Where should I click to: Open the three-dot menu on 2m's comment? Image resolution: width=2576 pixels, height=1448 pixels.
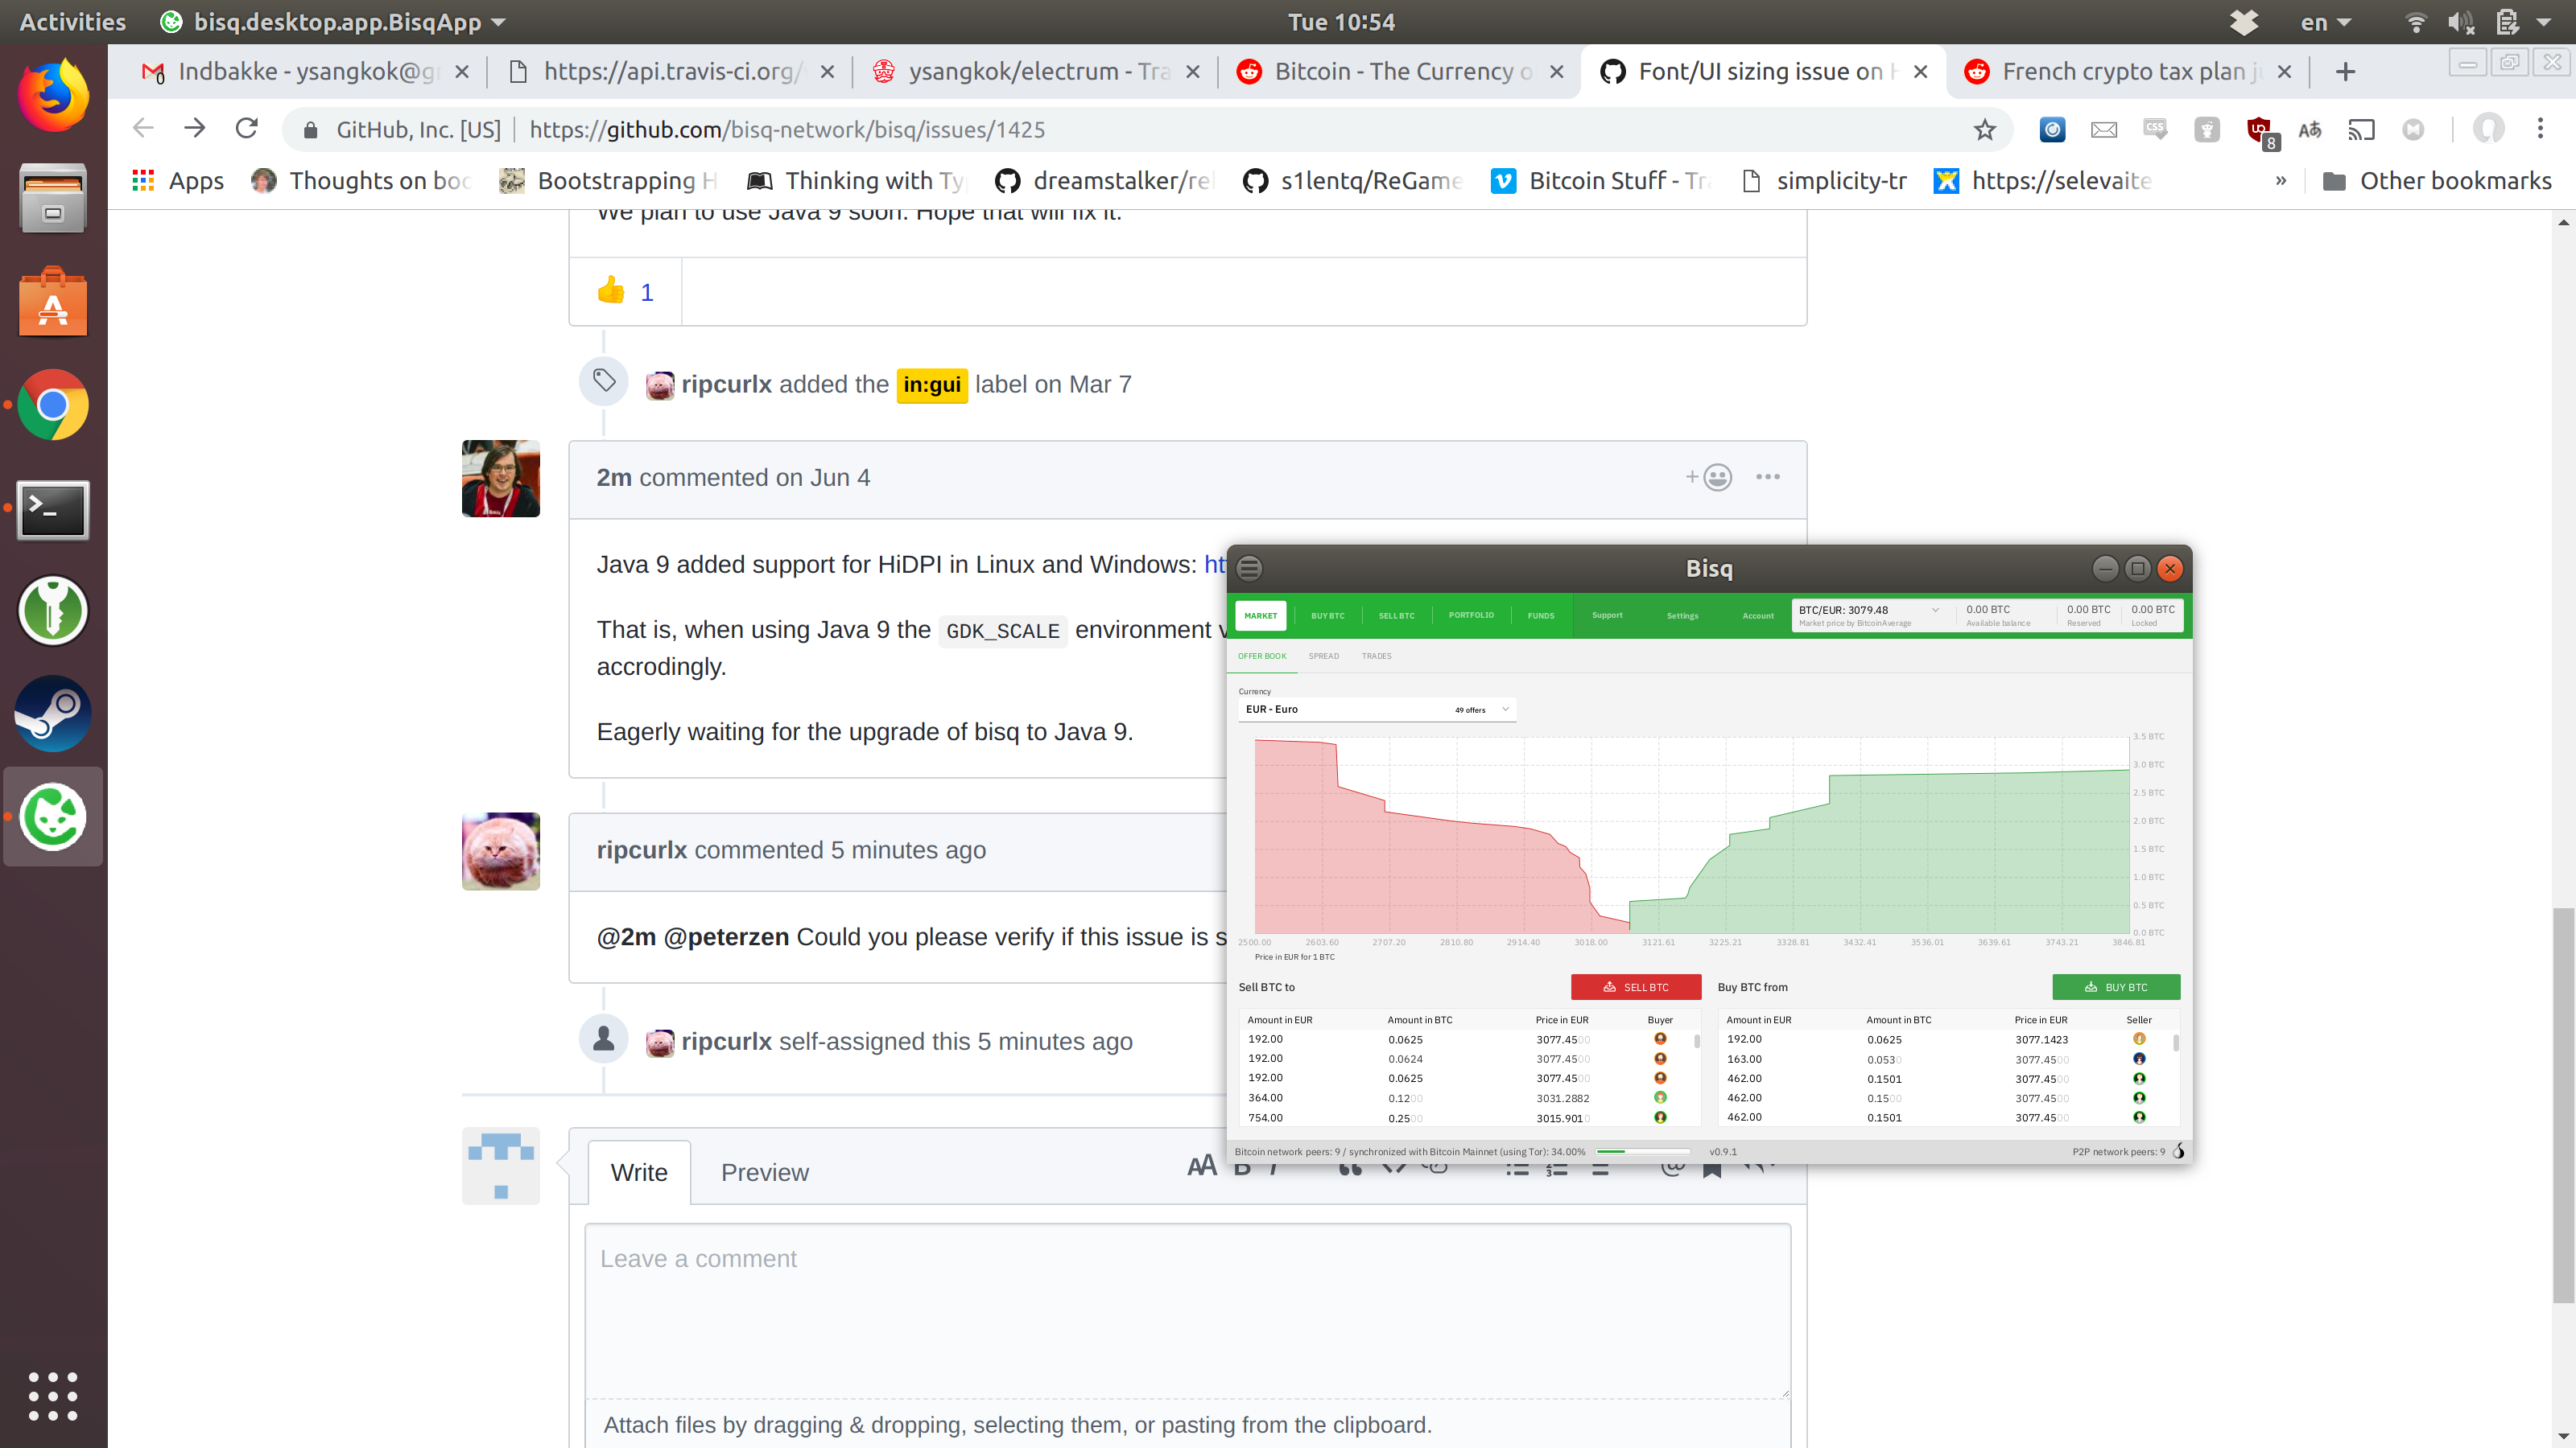(x=1768, y=478)
